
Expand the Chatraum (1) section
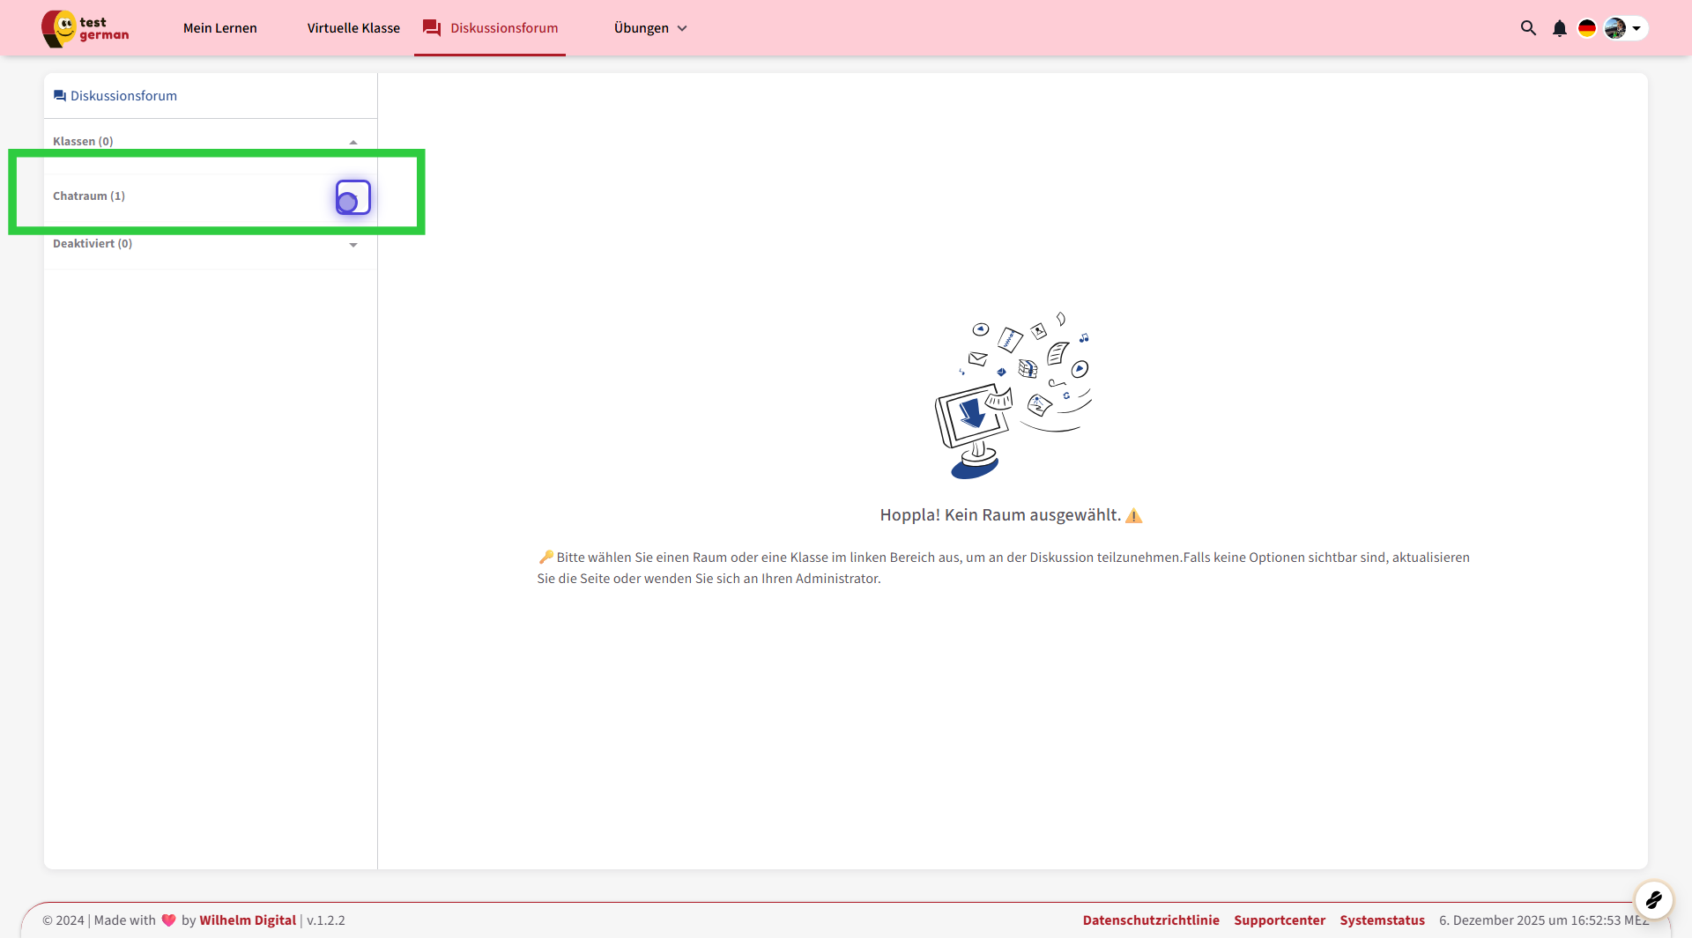[x=352, y=197]
